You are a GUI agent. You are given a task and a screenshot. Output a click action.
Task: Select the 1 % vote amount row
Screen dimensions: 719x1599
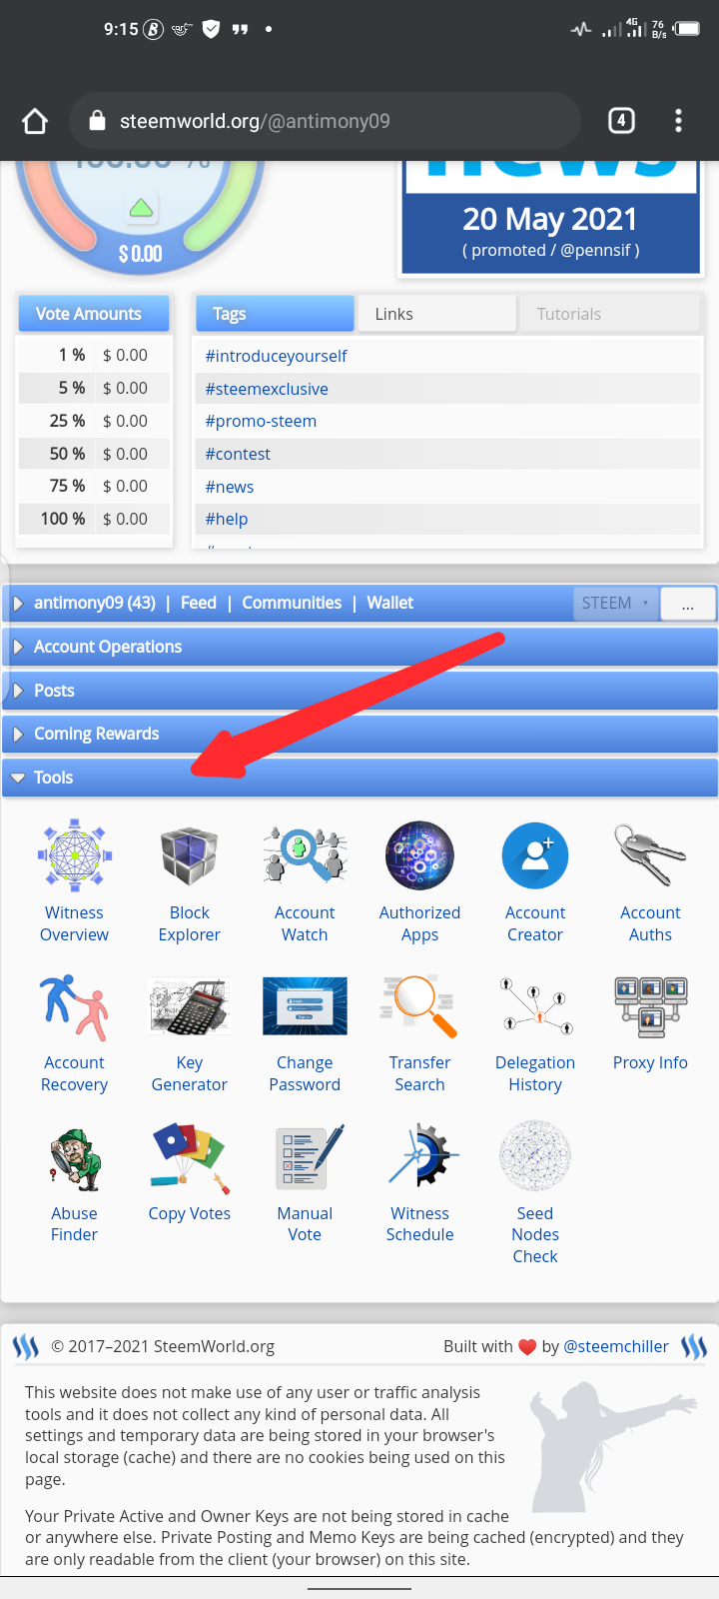pyautogui.click(x=96, y=355)
